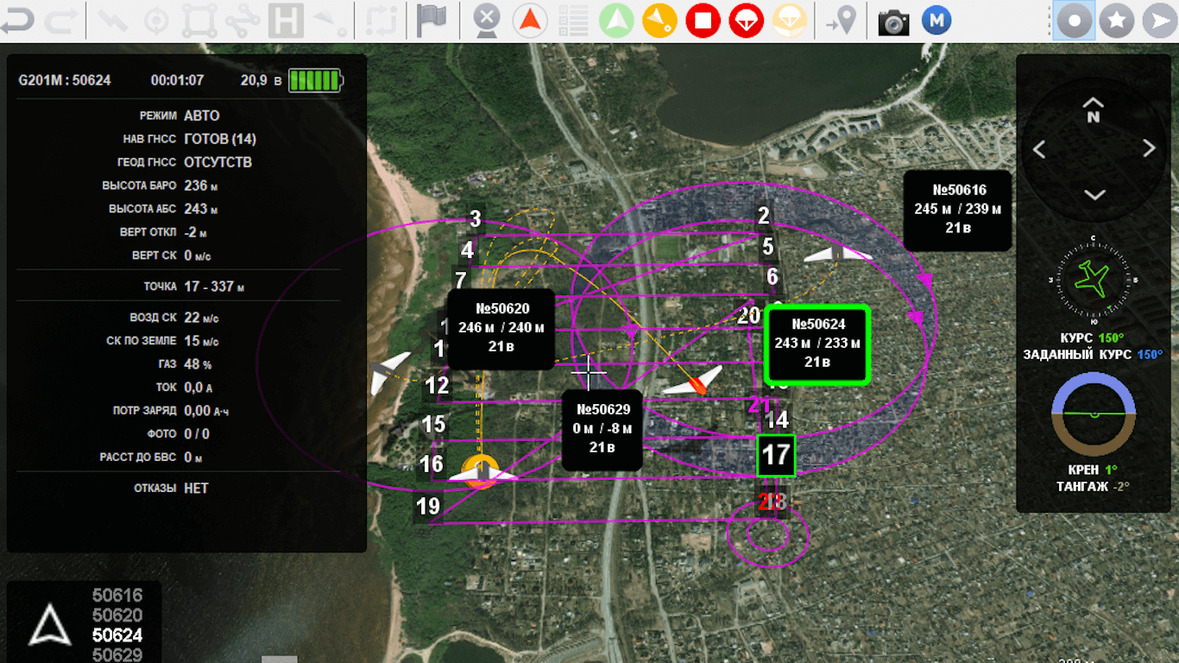This screenshot has width=1179, height=663.
Task: Click the №50620 aircraft label on map
Action: (501, 329)
